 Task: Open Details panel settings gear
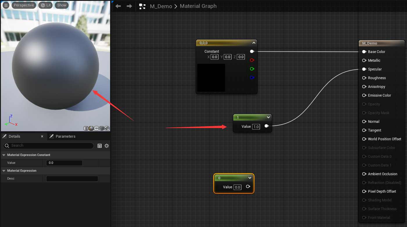(107, 146)
